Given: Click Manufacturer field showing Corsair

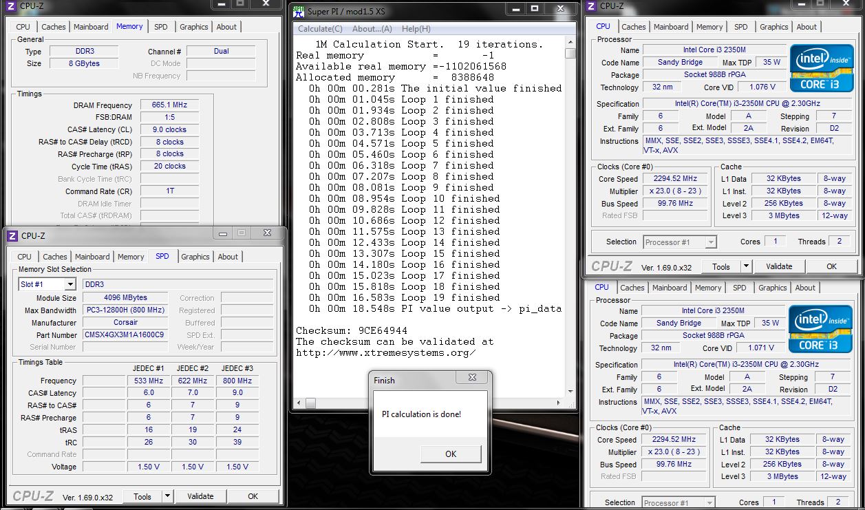Looking at the screenshot, I should [x=125, y=323].
